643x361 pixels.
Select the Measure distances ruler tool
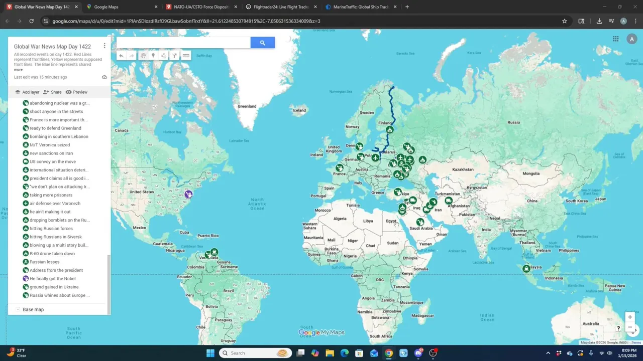click(186, 56)
